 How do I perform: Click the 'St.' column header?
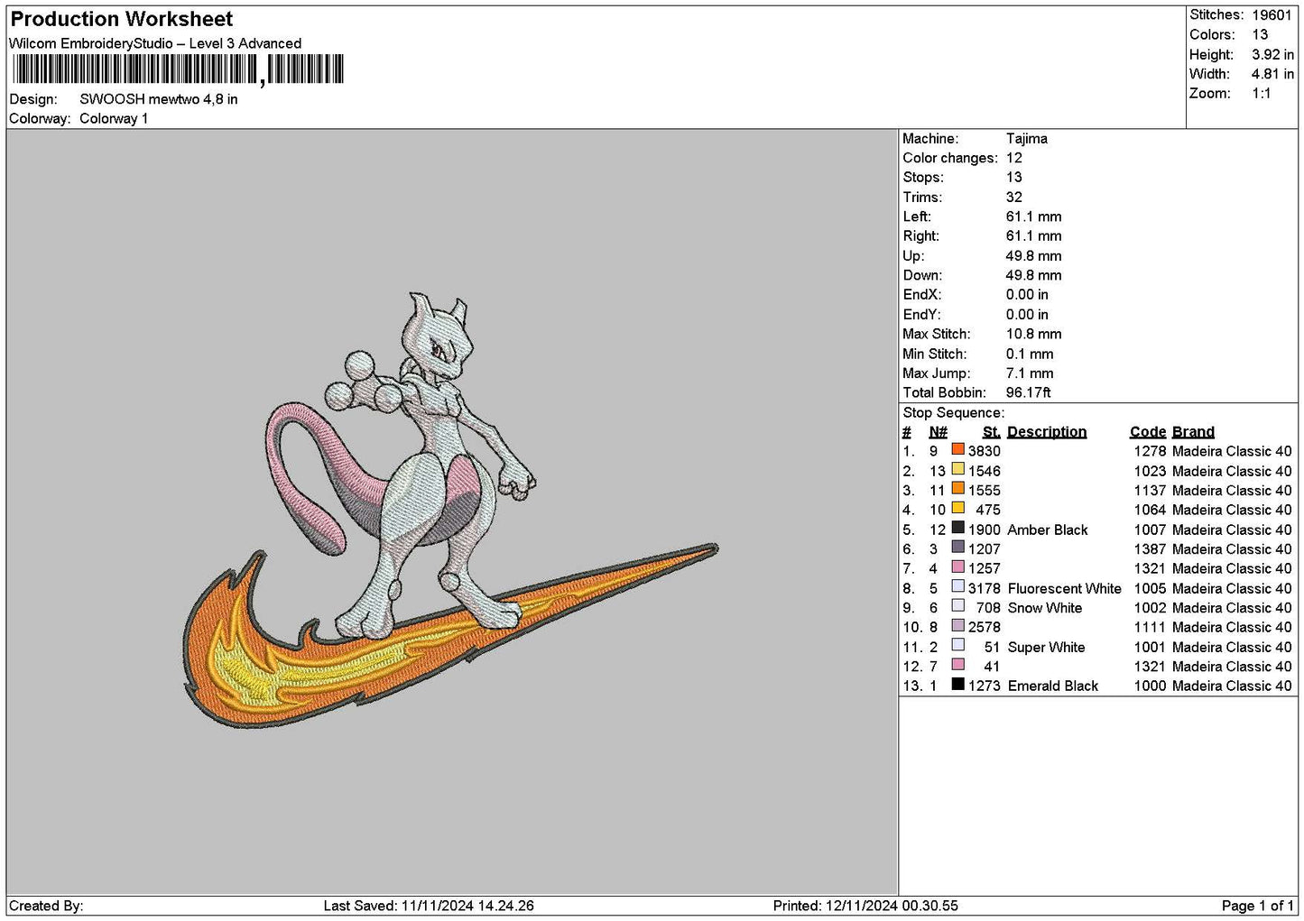[992, 432]
